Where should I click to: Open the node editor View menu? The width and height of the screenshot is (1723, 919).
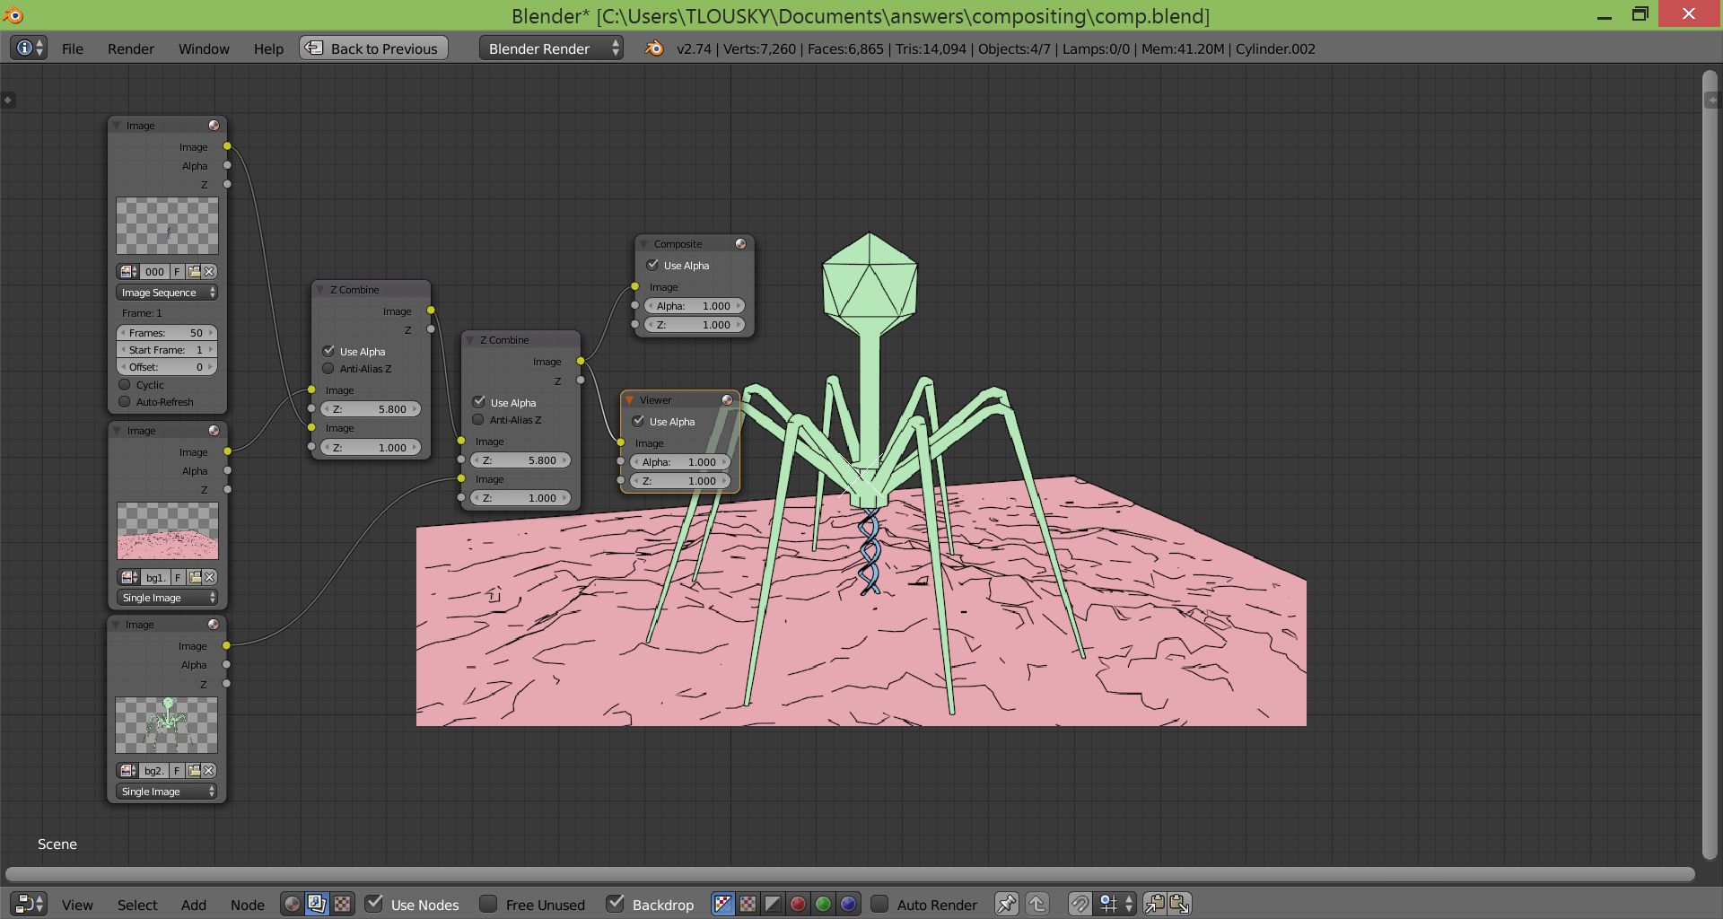point(77,905)
